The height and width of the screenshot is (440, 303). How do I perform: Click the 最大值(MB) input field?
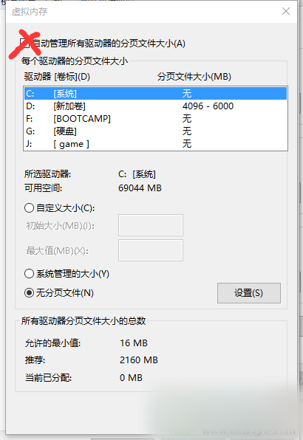click(x=151, y=250)
